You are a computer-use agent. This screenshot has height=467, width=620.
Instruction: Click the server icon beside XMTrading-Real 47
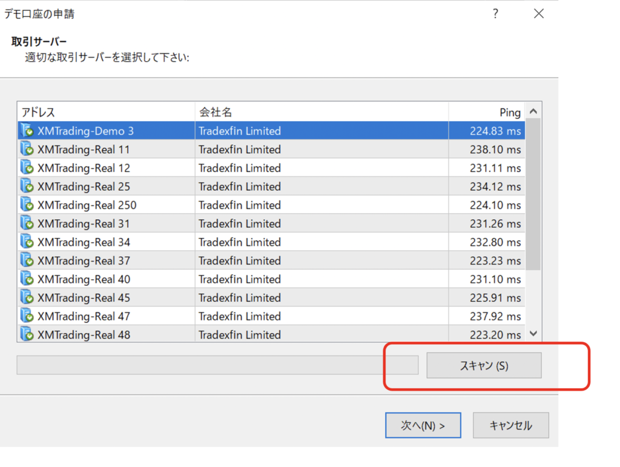coord(27,316)
